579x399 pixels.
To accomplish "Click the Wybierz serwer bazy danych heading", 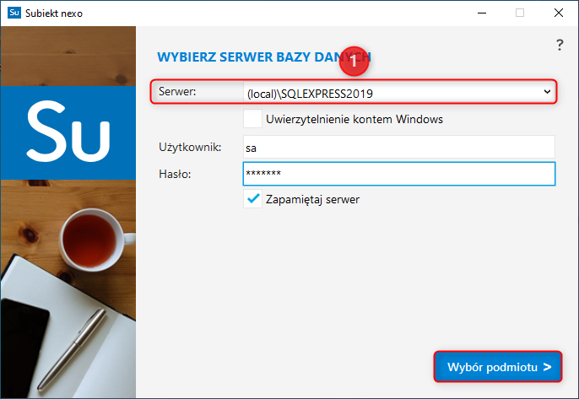I will pyautogui.click(x=264, y=57).
